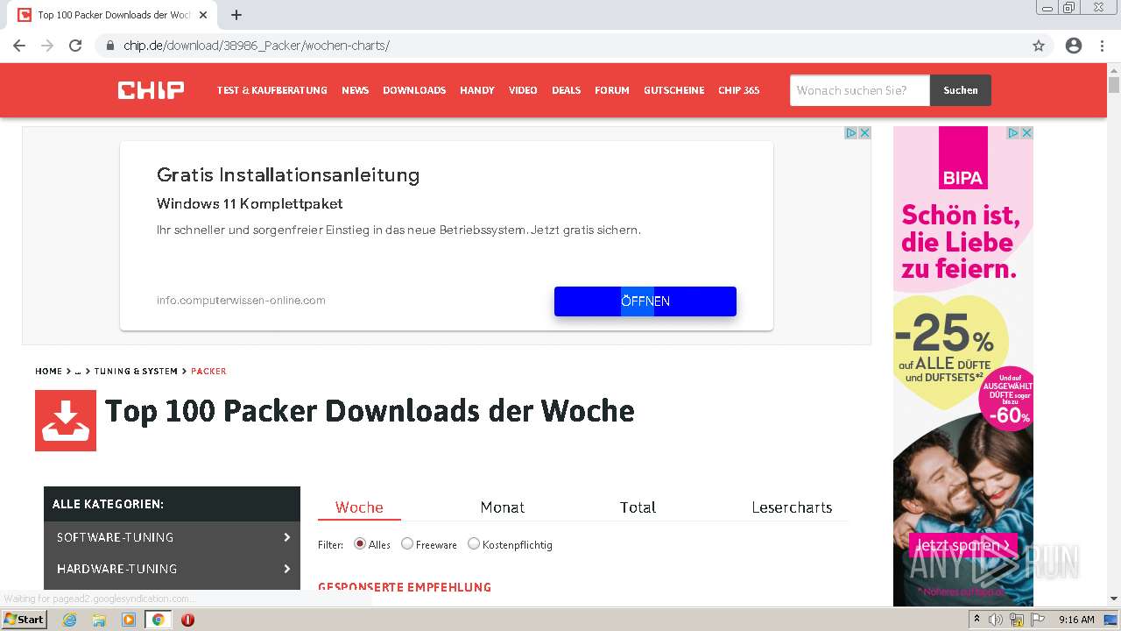Switch to the Total tab
Image resolution: width=1121 pixels, height=631 pixels.
click(x=638, y=507)
